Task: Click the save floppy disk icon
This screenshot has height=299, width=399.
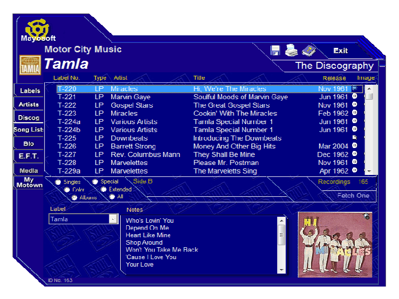Action: (x=275, y=50)
